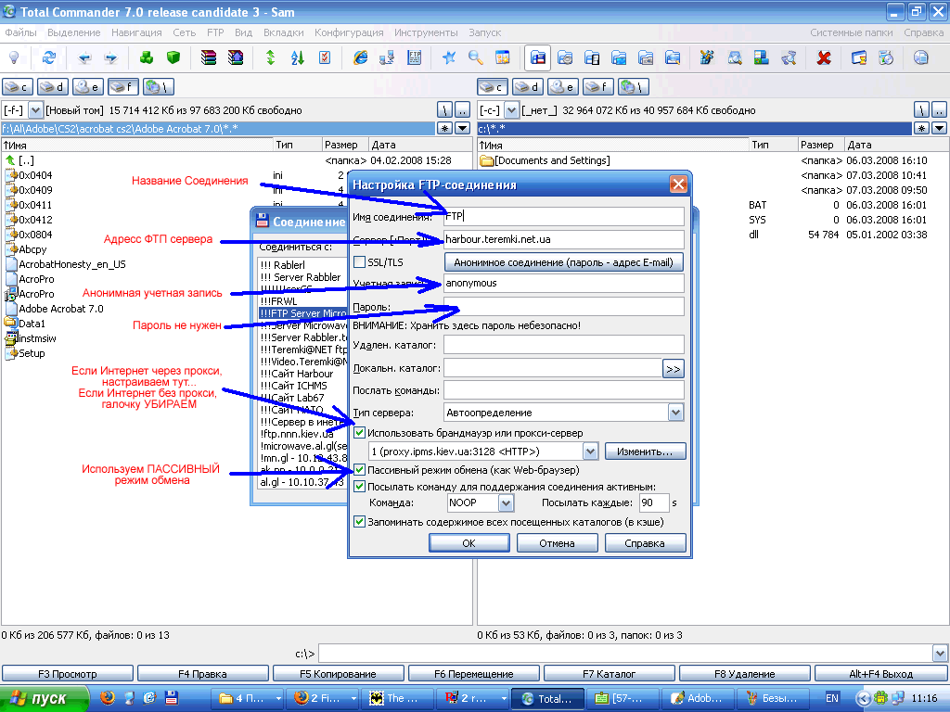This screenshot has height=712, width=950.
Task: Toggle passive transfer mode checkbox
Action: (x=360, y=470)
